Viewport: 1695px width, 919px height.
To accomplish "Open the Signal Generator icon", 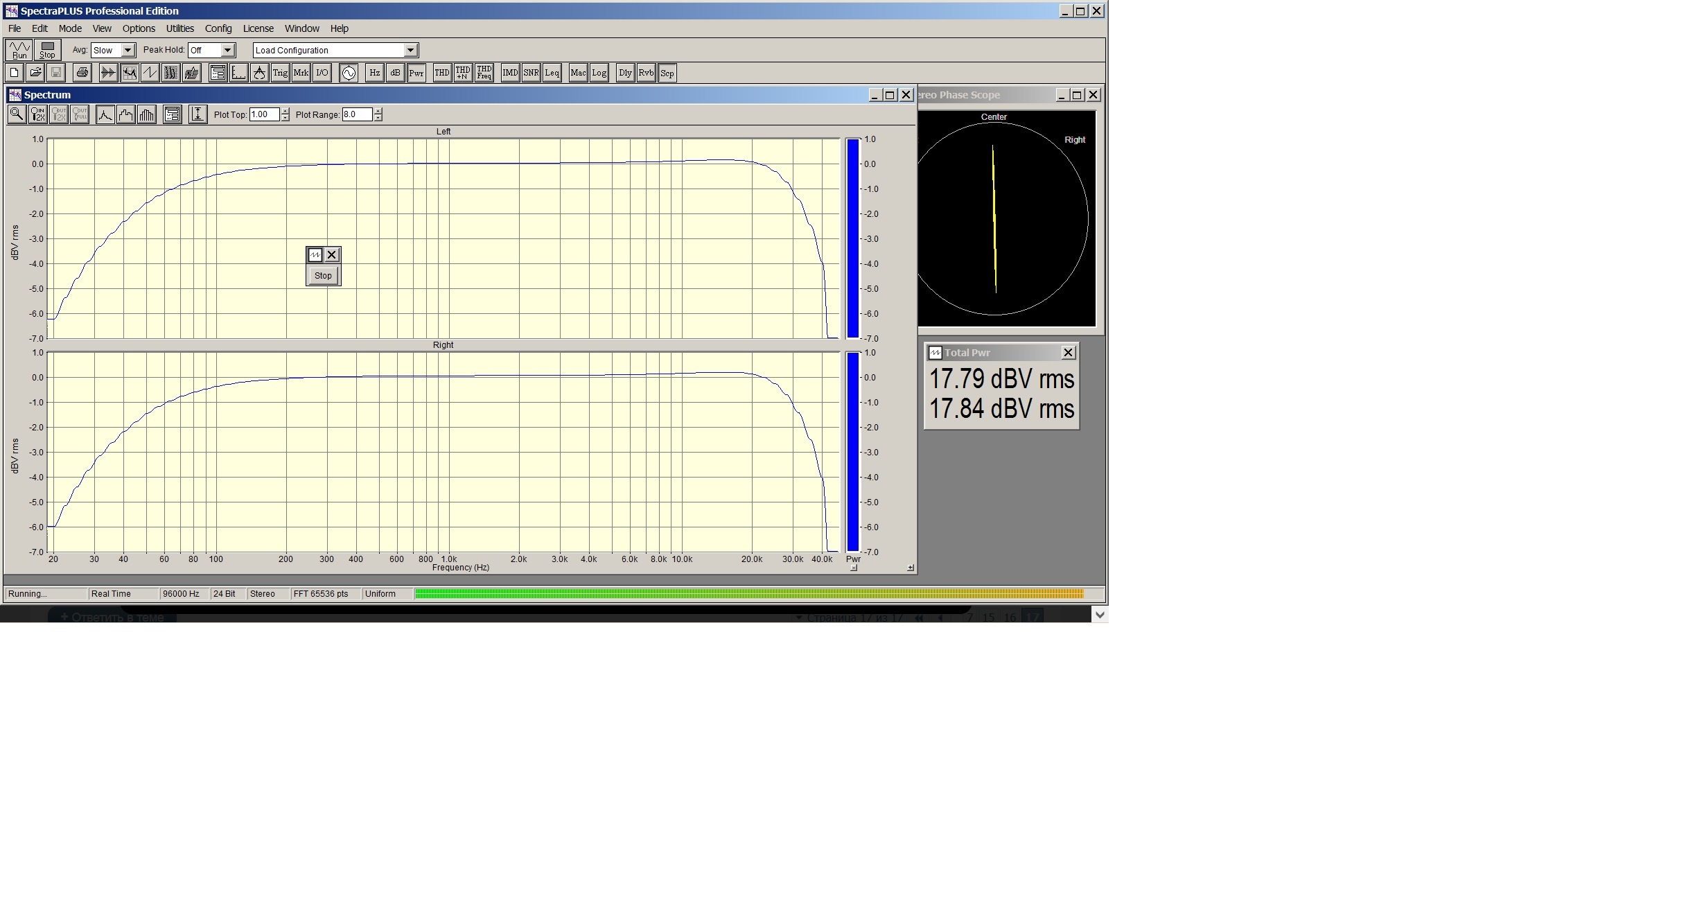I will pos(349,73).
